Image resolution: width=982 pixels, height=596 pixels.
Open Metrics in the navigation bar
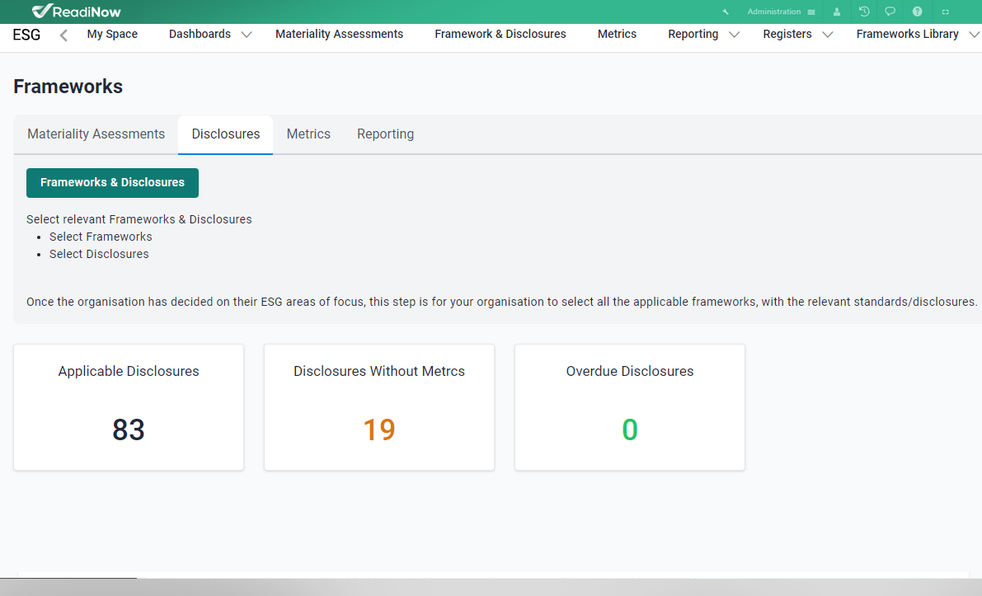pos(617,35)
